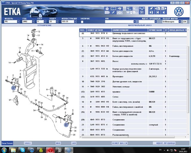Click the greyed documents-and-car icon
This screenshot has height=153, width=191.
pos(135,13)
